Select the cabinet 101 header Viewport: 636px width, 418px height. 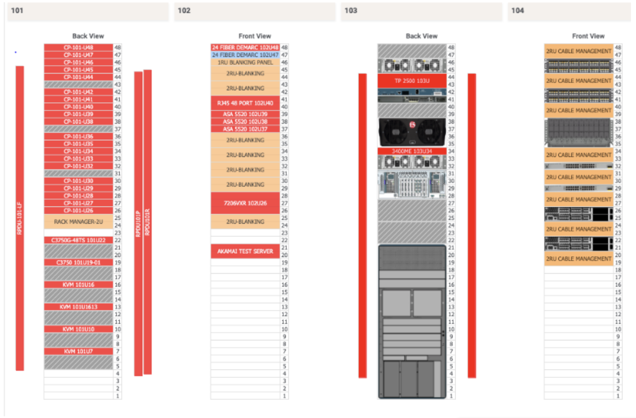point(88,11)
